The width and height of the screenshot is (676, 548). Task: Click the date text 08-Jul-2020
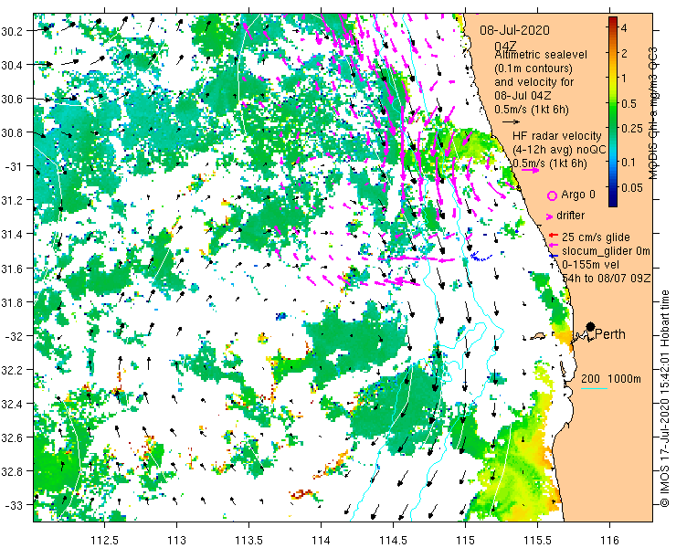(x=514, y=31)
